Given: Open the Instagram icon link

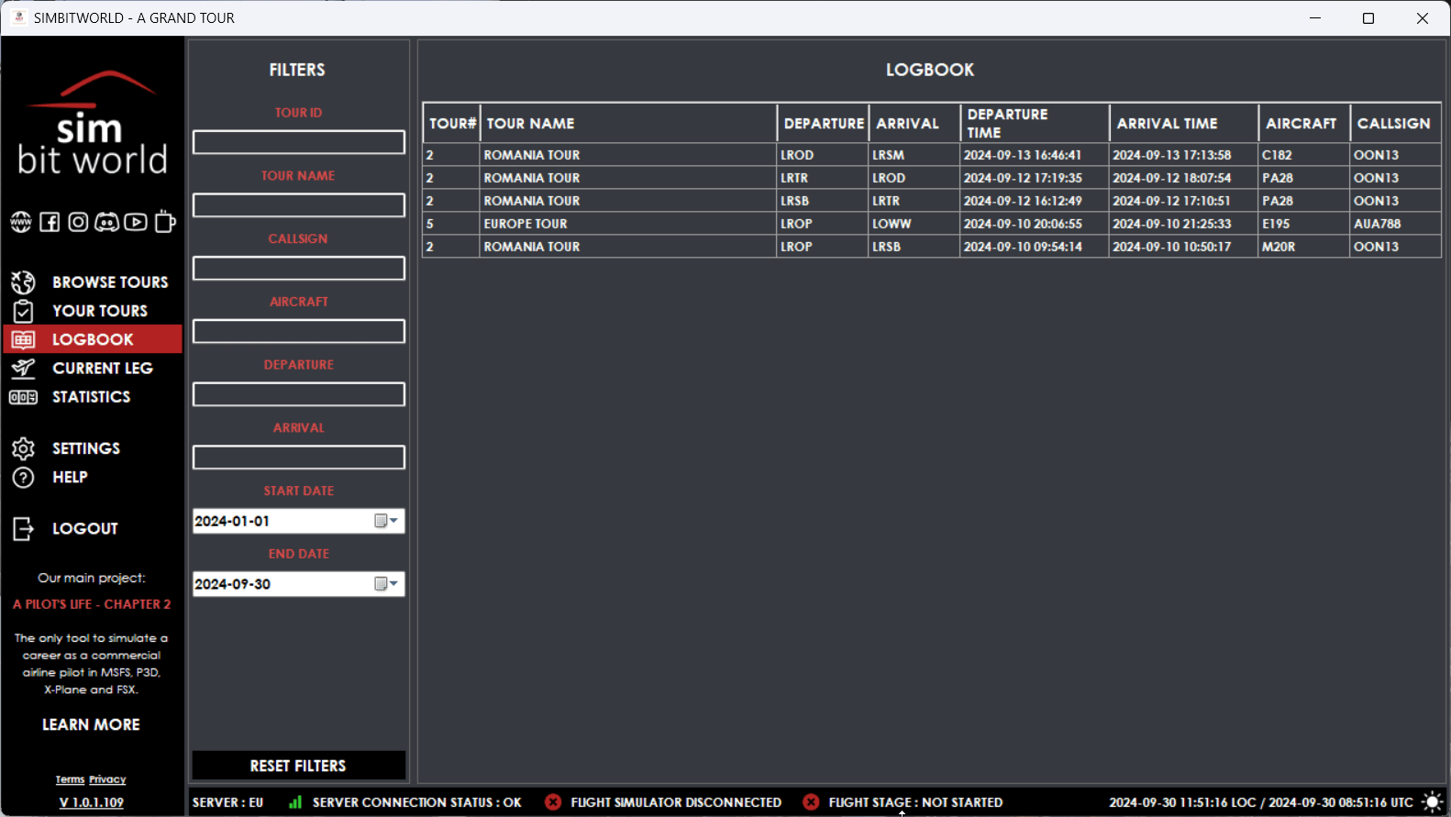Looking at the screenshot, I should (x=79, y=222).
